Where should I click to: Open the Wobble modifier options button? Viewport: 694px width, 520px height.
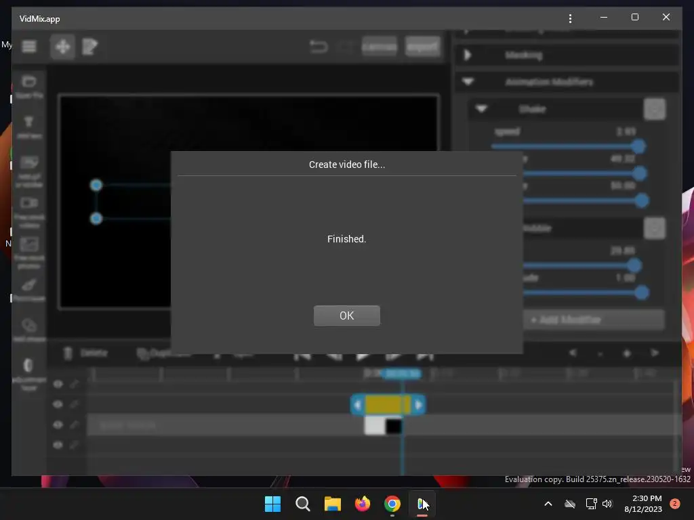tap(654, 228)
